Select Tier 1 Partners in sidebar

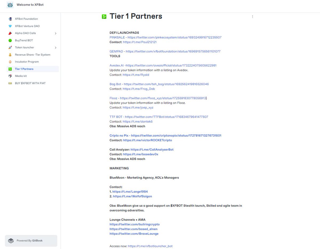[x=33, y=69]
